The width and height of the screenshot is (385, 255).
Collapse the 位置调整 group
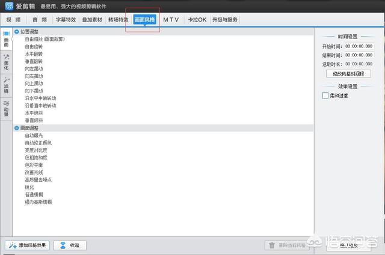pos(16,31)
